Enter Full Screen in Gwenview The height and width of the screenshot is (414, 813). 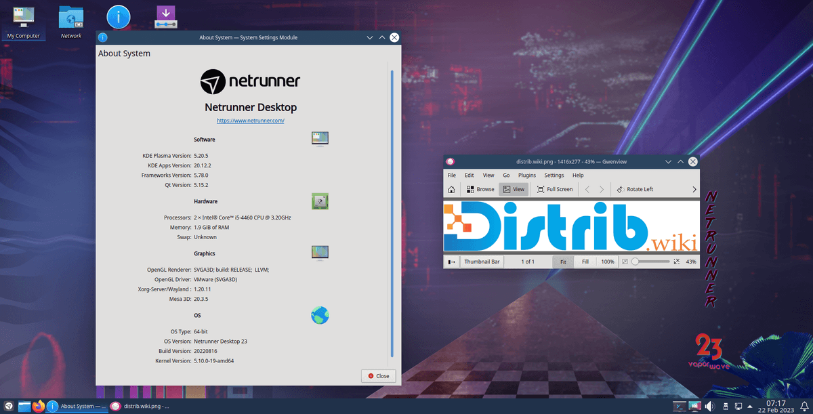[555, 190]
